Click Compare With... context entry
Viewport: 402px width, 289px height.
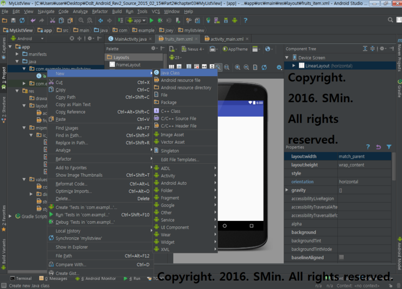pos(100,265)
